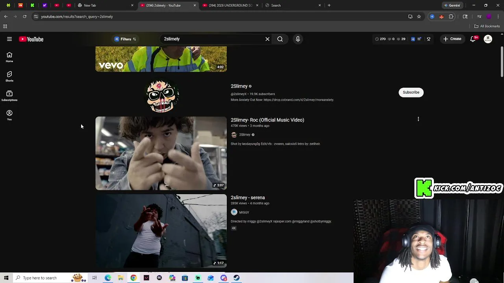The image size is (504, 283).
Task: Launch Microsoft Edge from the taskbar
Action: click(107, 278)
